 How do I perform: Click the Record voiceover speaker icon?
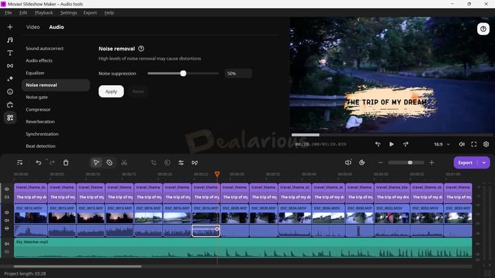point(348,163)
